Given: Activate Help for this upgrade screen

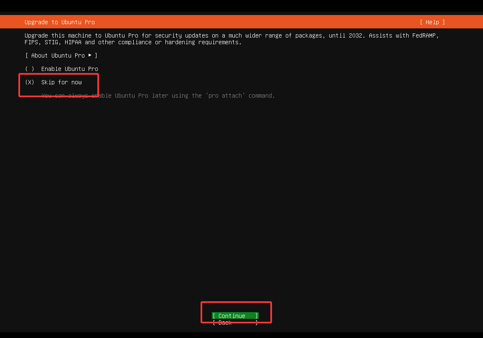Looking at the screenshot, I should pos(432,22).
